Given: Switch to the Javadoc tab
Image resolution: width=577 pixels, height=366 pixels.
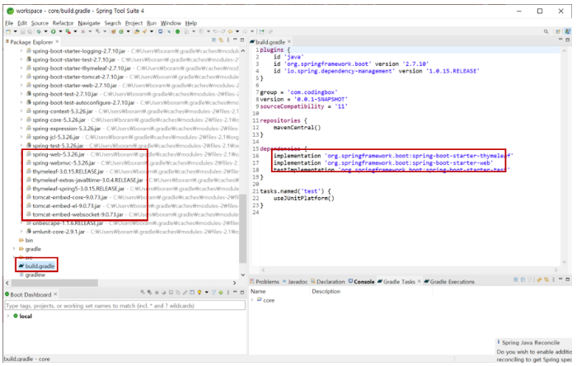Looking at the screenshot, I should [295, 282].
